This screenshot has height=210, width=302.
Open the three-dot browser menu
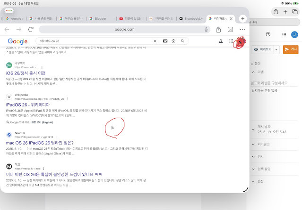tap(242, 29)
